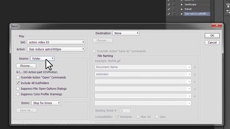Click the Choose button under Destination
The height and width of the screenshot is (129, 230).
(x=103, y=40)
